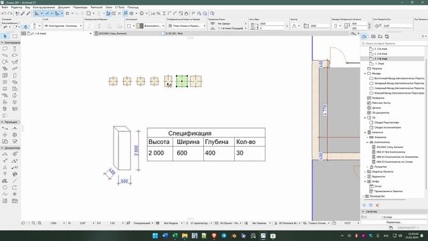
Task: Click the column height field 3000
Action: pyautogui.click(x=320, y=25)
